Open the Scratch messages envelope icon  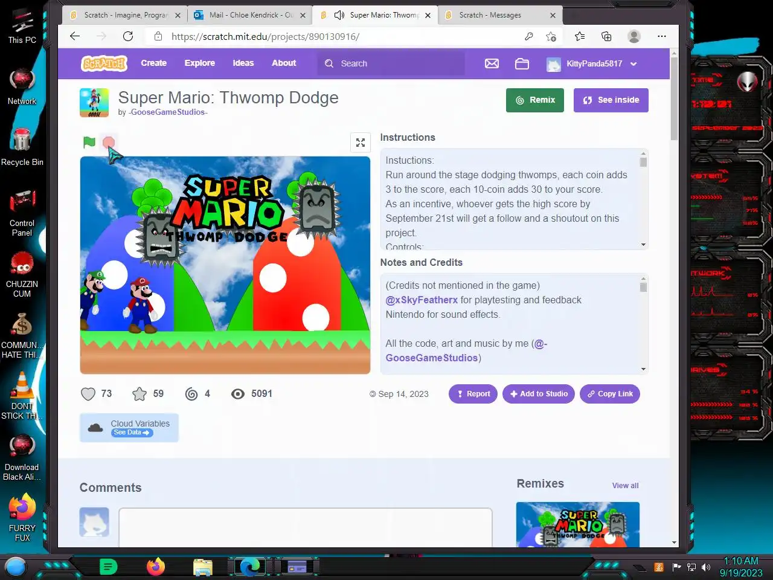tap(492, 63)
